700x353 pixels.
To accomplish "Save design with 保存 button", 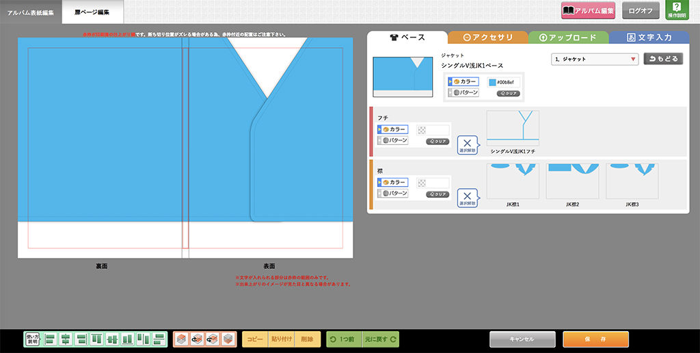I will click(595, 339).
